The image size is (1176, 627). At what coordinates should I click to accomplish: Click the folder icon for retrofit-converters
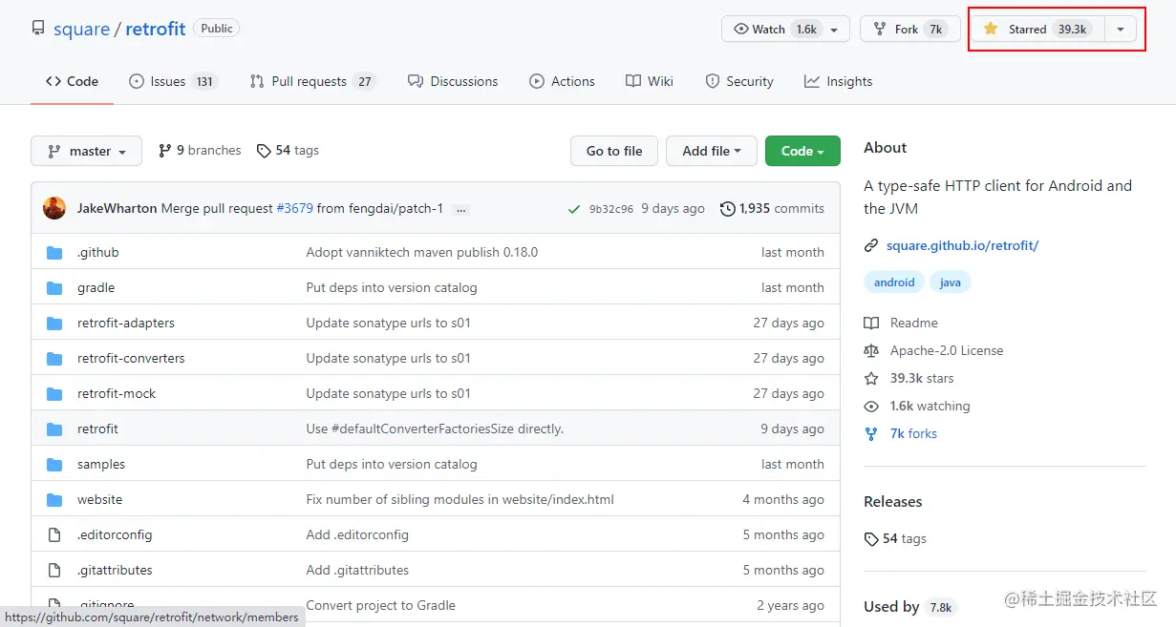pyautogui.click(x=54, y=359)
